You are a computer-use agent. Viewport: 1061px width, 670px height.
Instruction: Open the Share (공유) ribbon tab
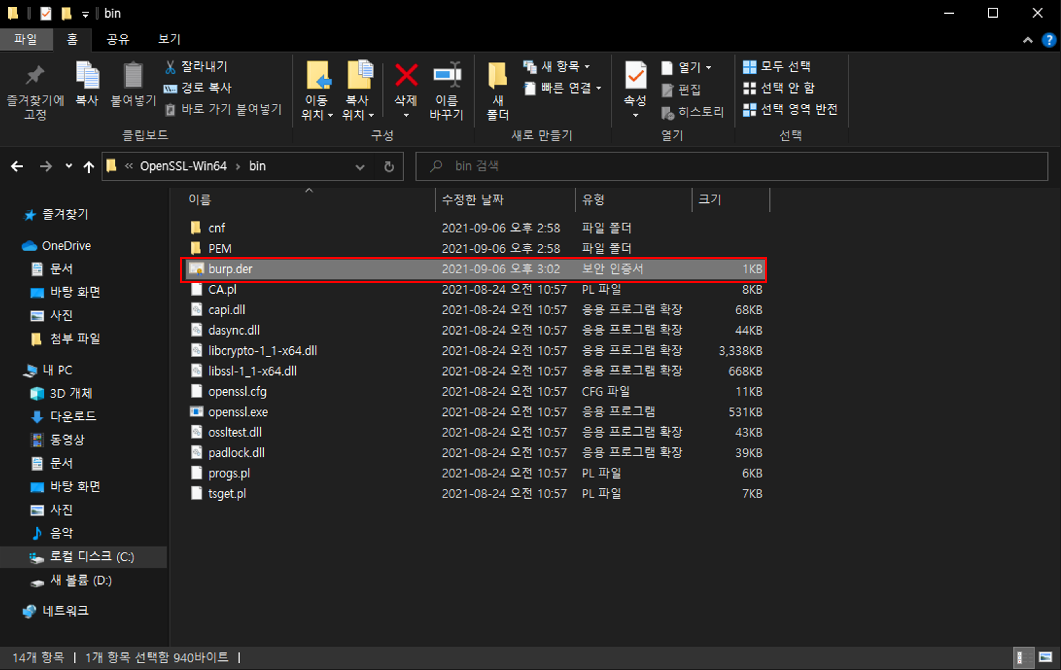point(118,39)
